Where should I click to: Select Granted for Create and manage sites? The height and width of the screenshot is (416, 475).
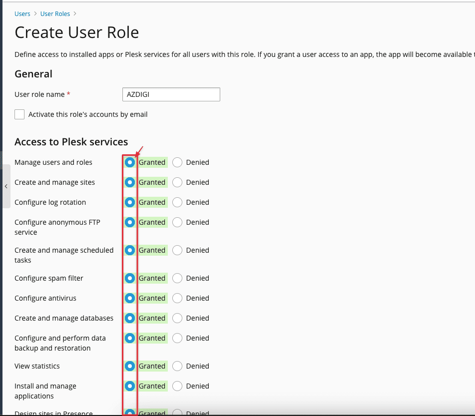coord(130,182)
